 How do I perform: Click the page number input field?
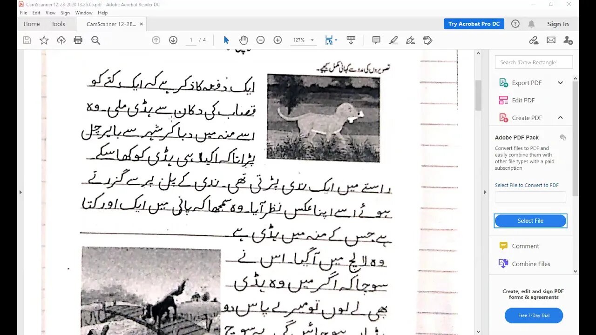pos(191,40)
